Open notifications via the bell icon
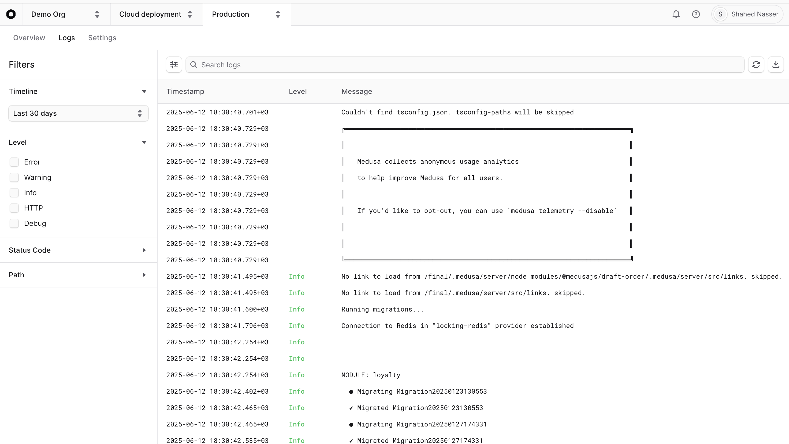789x444 pixels. tap(676, 14)
